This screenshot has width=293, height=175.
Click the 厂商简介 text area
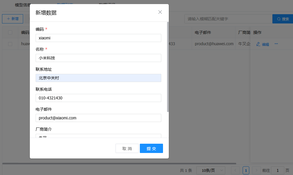pos(98,136)
